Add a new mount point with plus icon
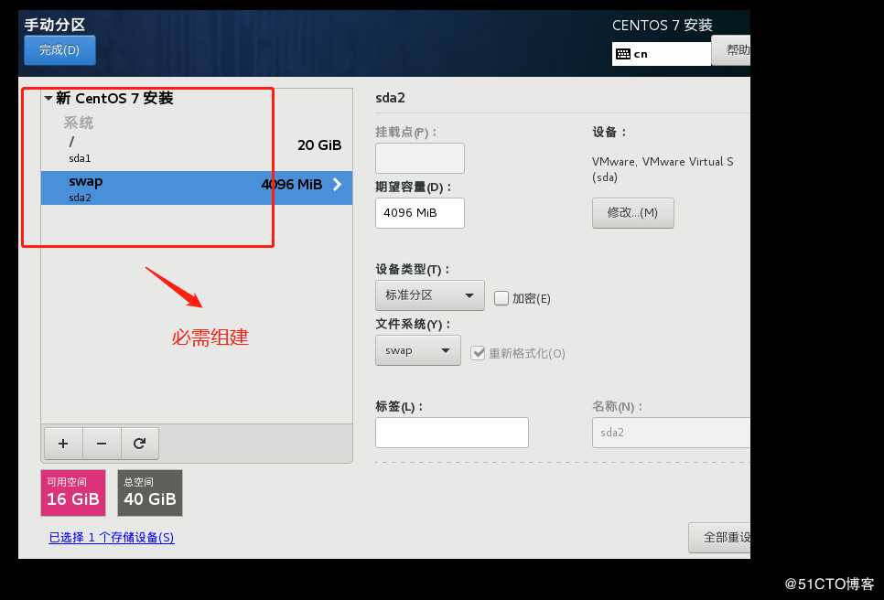This screenshot has height=600, width=884. coord(63,444)
